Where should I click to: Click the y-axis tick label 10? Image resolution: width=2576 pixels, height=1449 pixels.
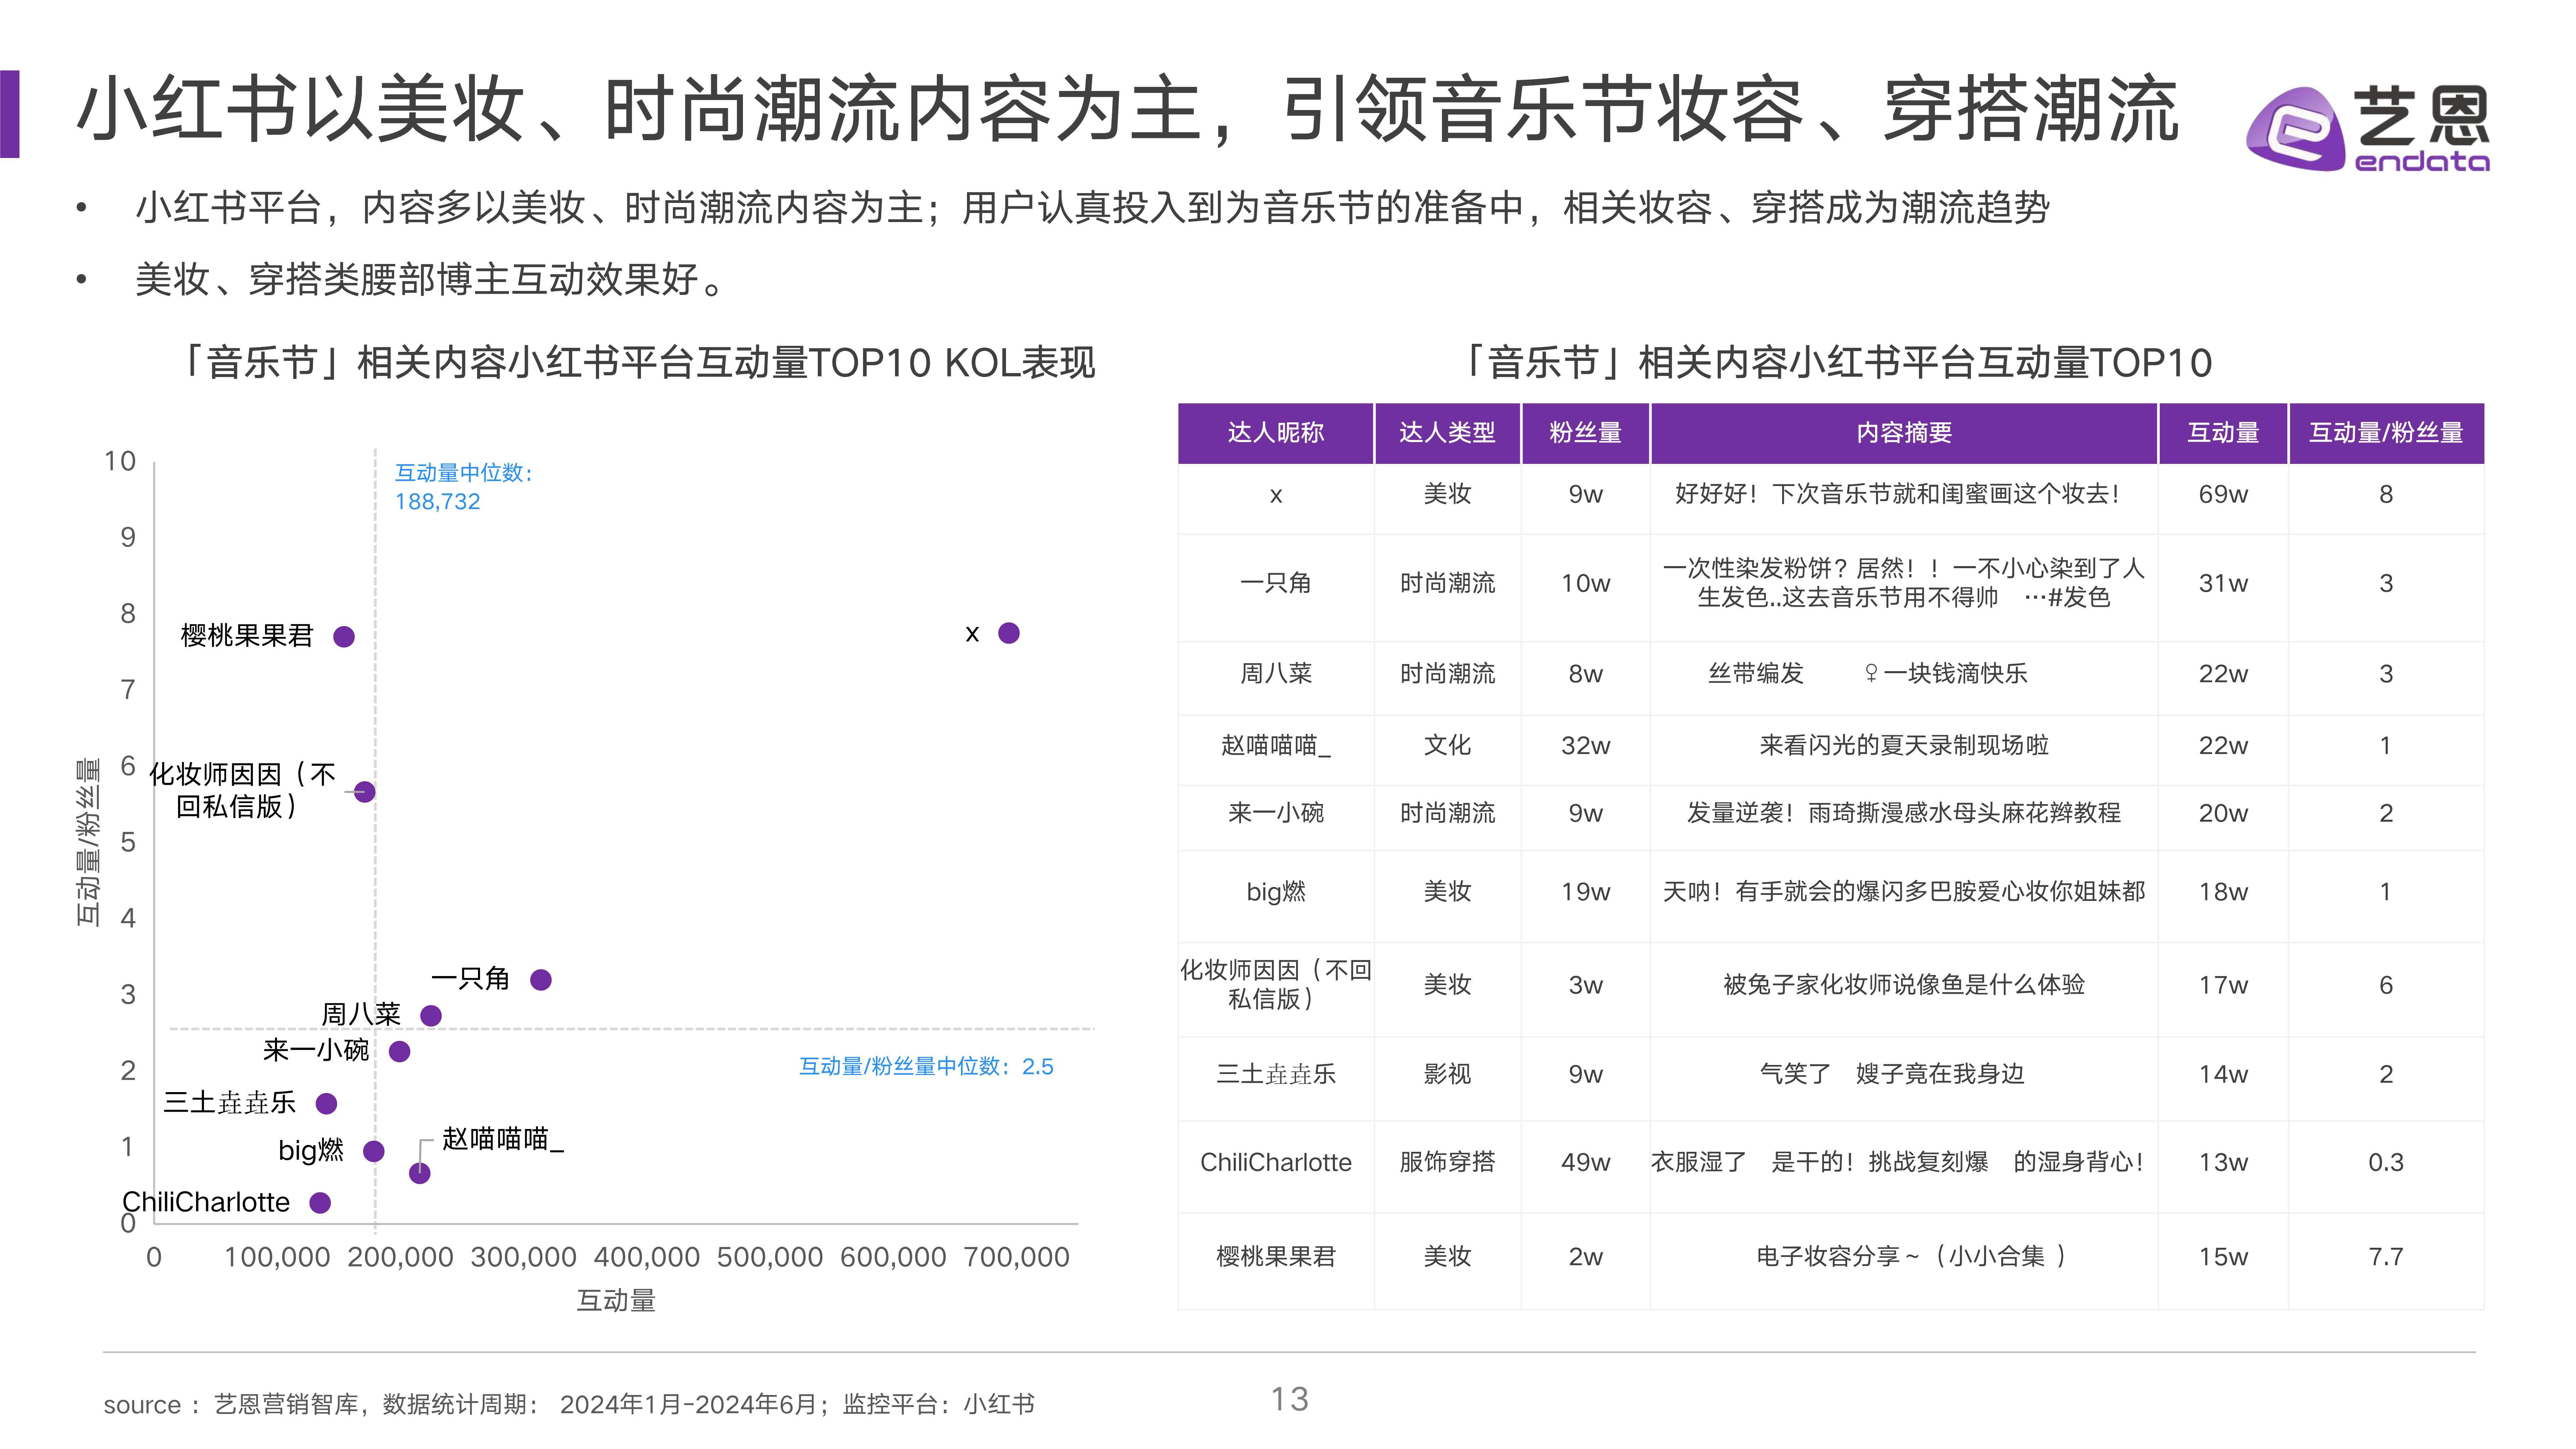[120, 461]
